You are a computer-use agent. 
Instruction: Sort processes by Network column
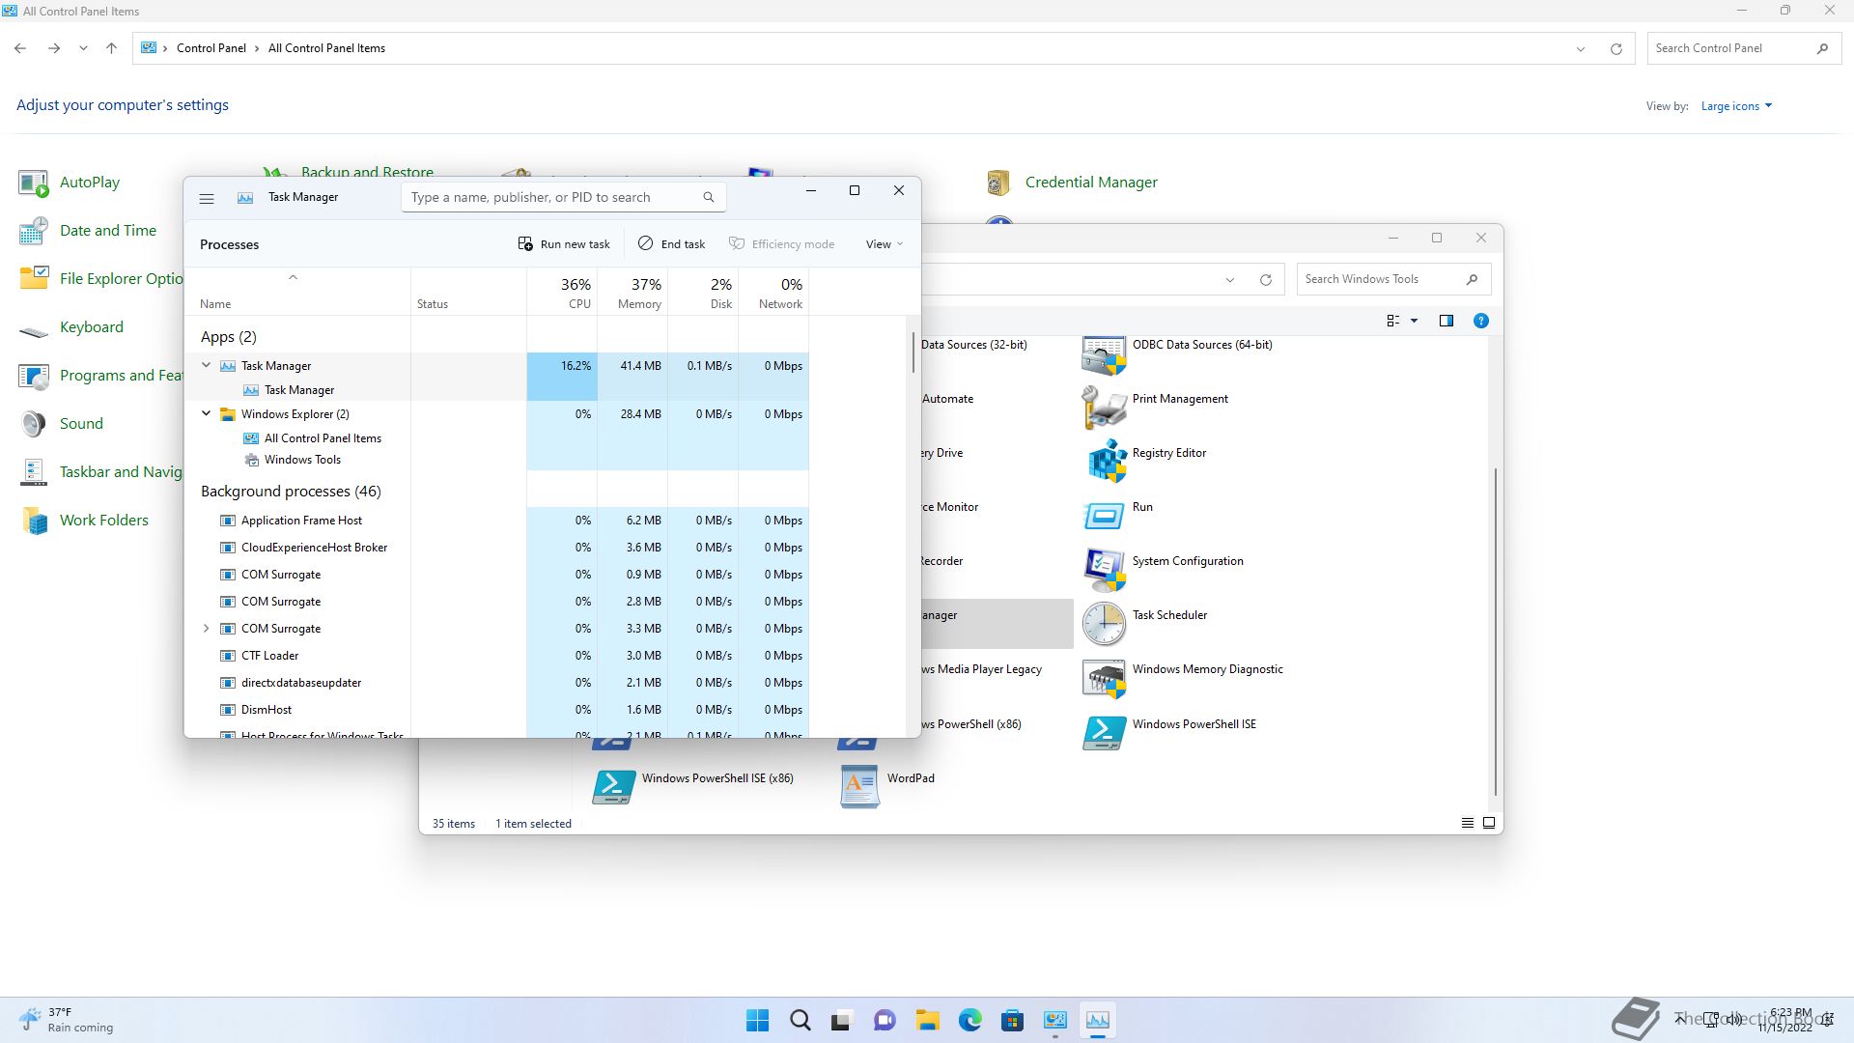tap(773, 293)
